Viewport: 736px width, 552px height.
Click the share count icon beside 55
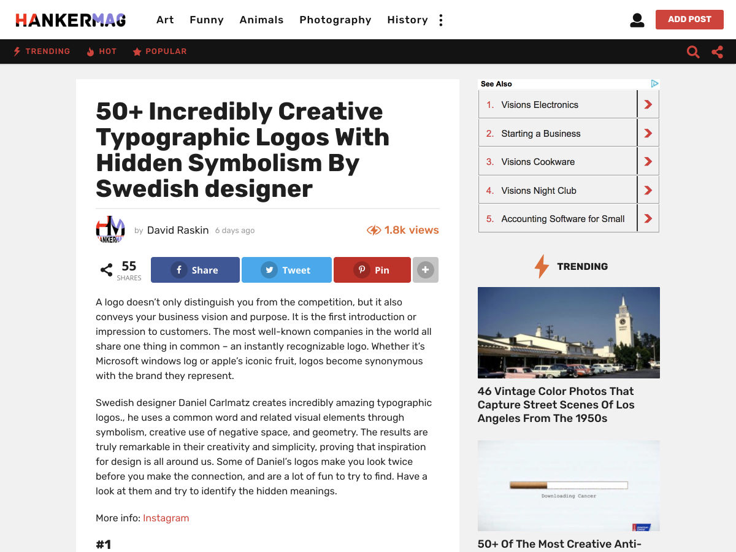point(106,270)
